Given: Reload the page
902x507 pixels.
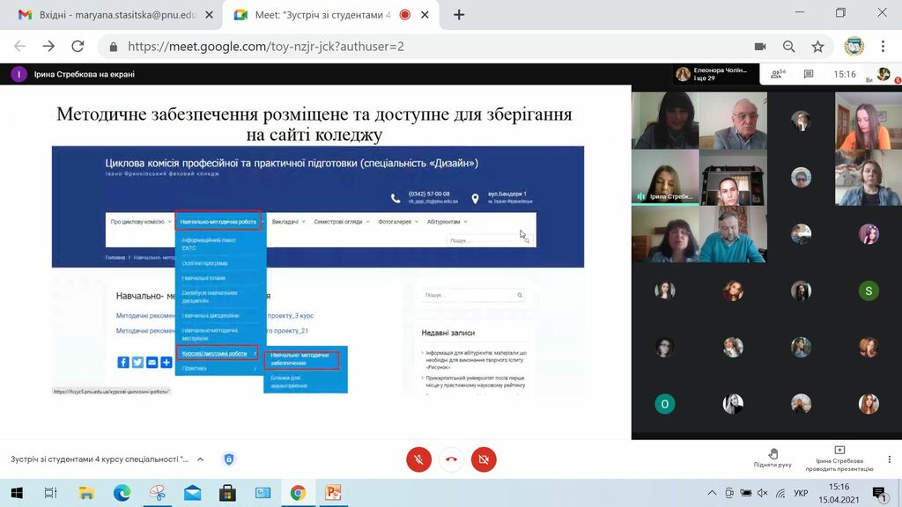Looking at the screenshot, I should [x=78, y=47].
